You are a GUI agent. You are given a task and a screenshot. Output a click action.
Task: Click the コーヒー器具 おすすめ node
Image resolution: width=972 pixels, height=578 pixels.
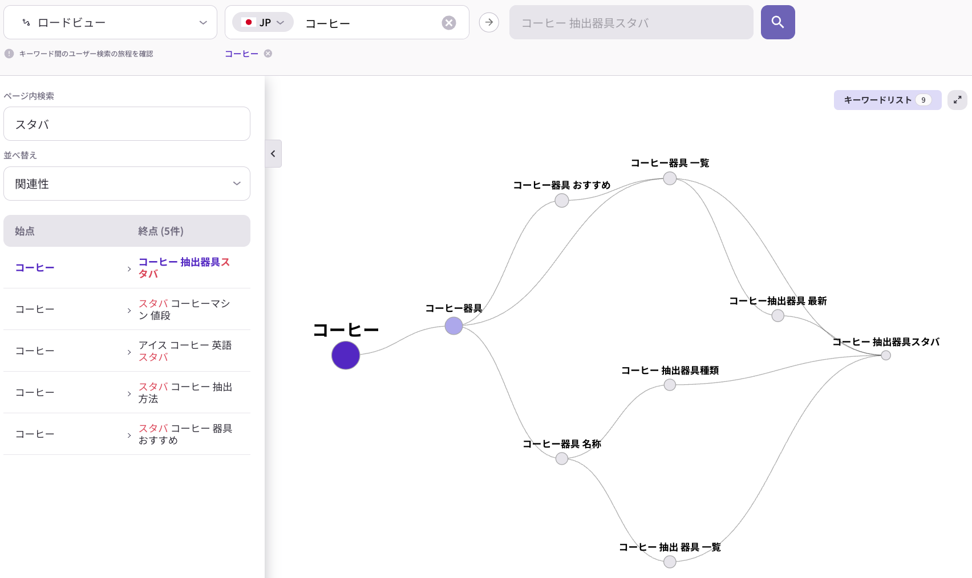coord(562,201)
